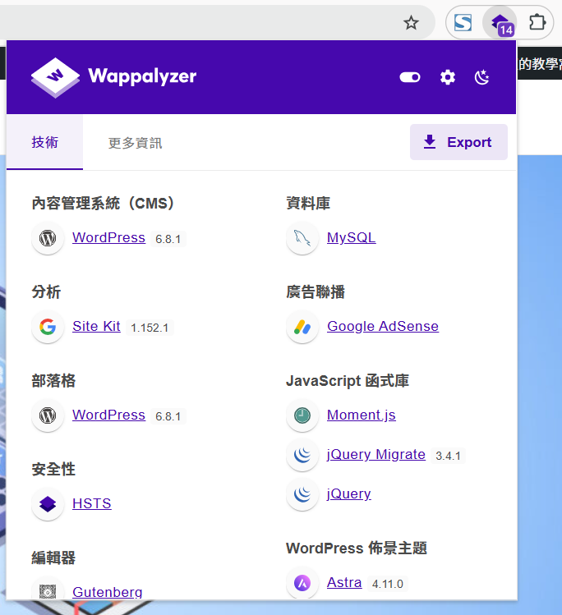Open Wappalyzer settings gear icon
This screenshot has height=615, width=562.
click(x=447, y=77)
